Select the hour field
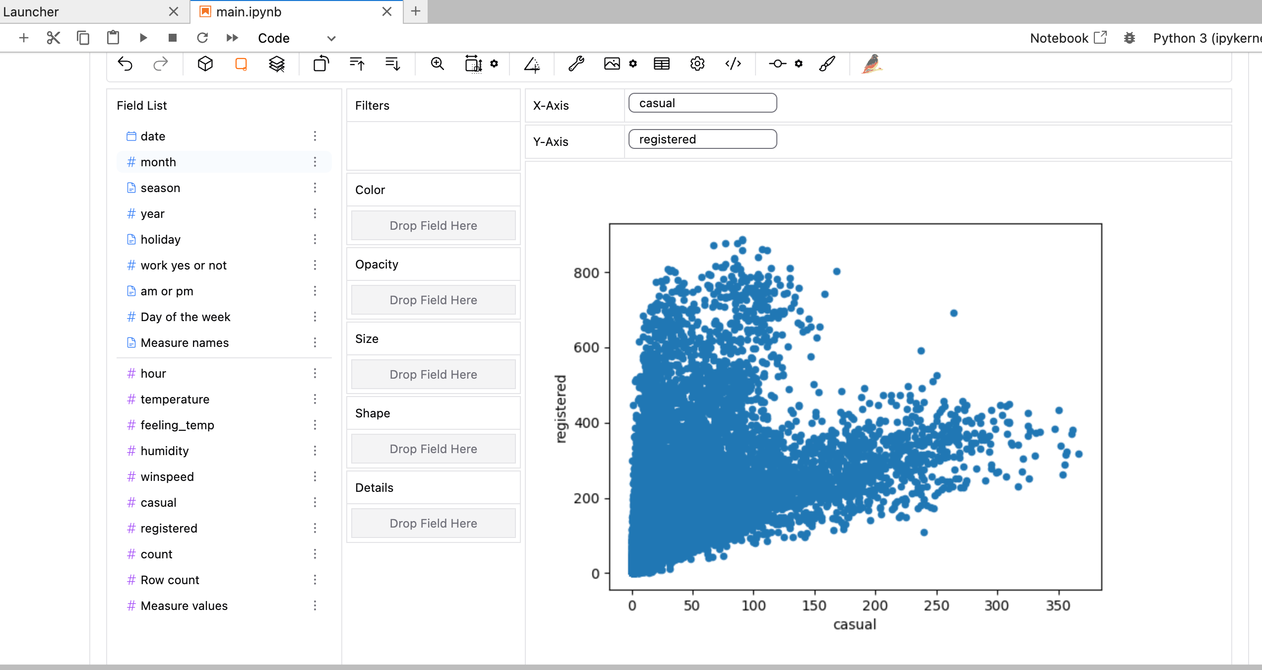Viewport: 1262px width, 670px height. [x=224, y=373]
